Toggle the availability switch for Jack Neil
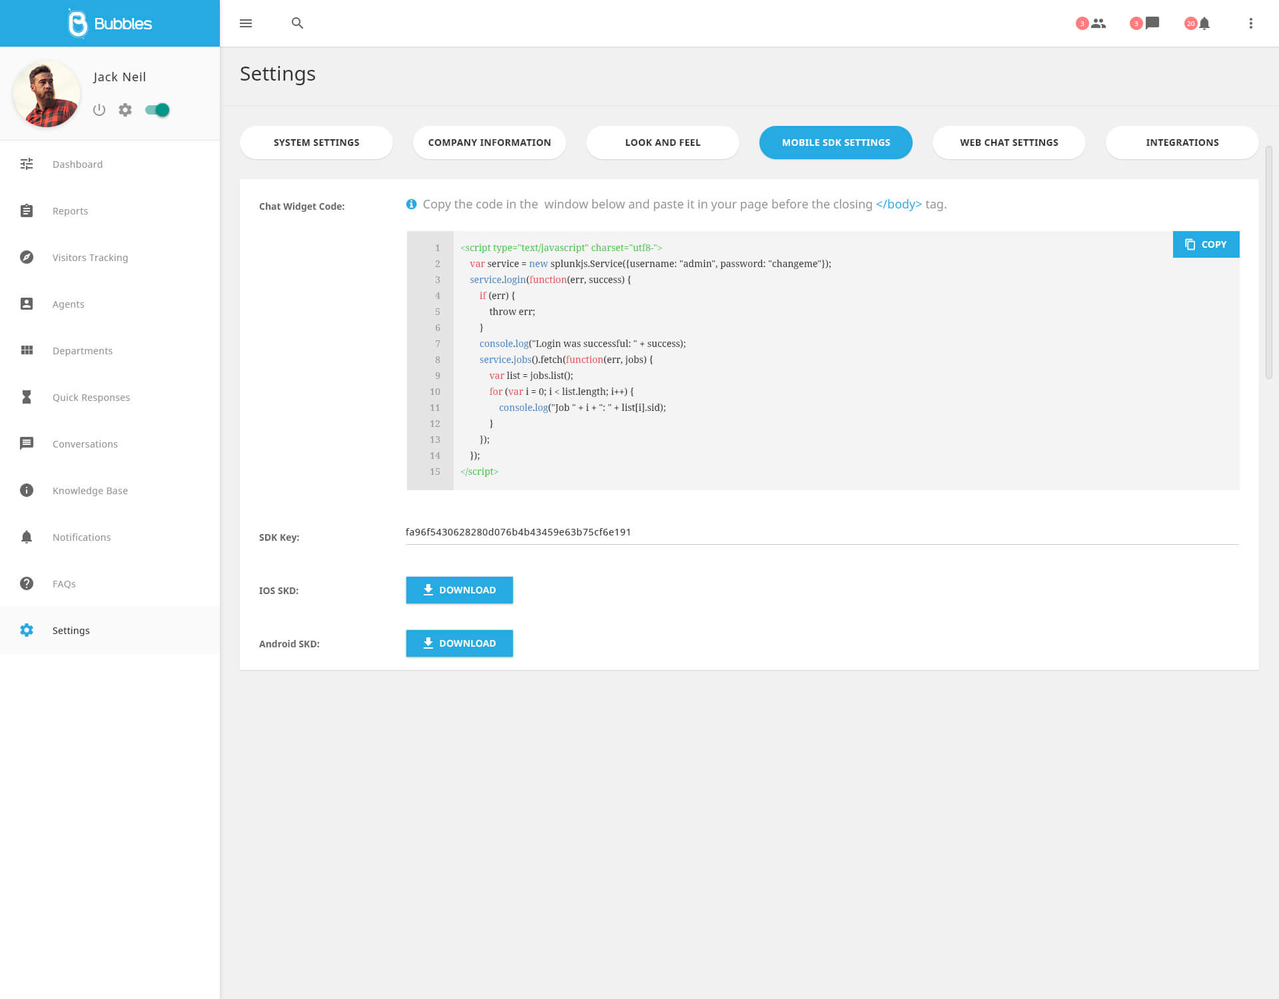The width and height of the screenshot is (1279, 999). [157, 110]
